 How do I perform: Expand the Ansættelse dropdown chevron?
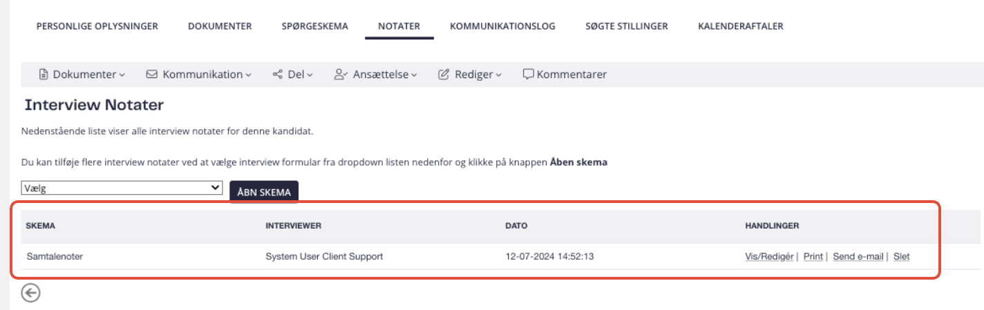tap(415, 75)
